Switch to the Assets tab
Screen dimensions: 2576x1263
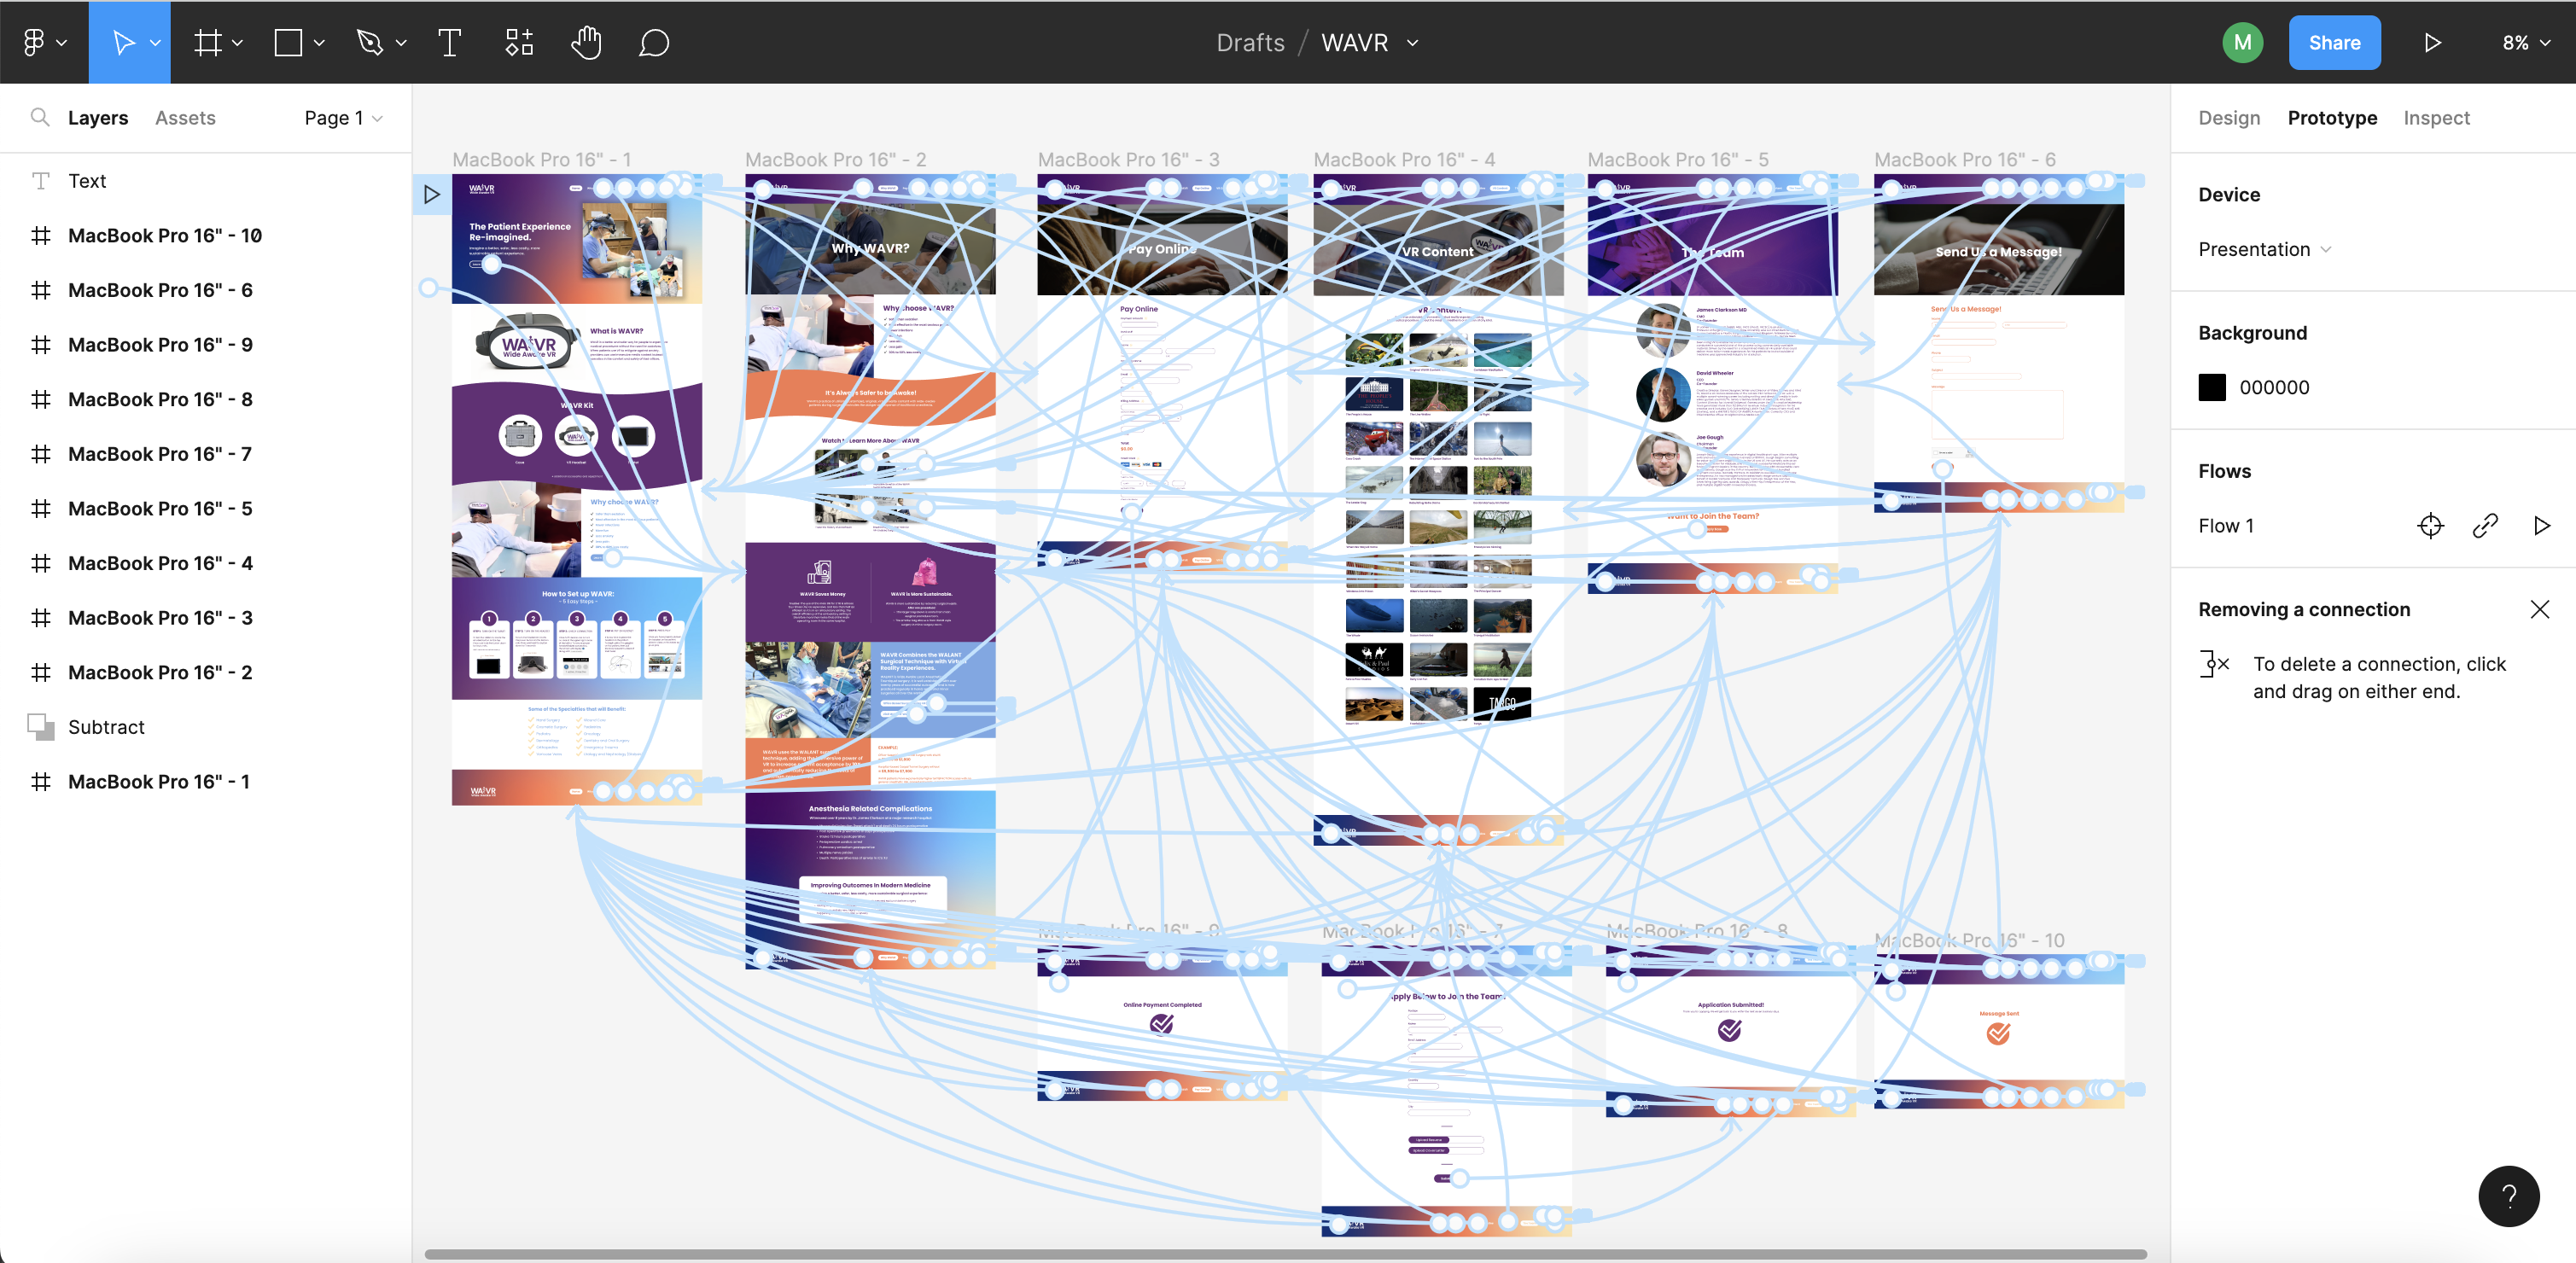click(185, 117)
